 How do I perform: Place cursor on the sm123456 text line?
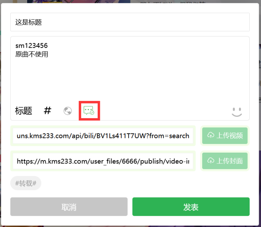(31, 45)
